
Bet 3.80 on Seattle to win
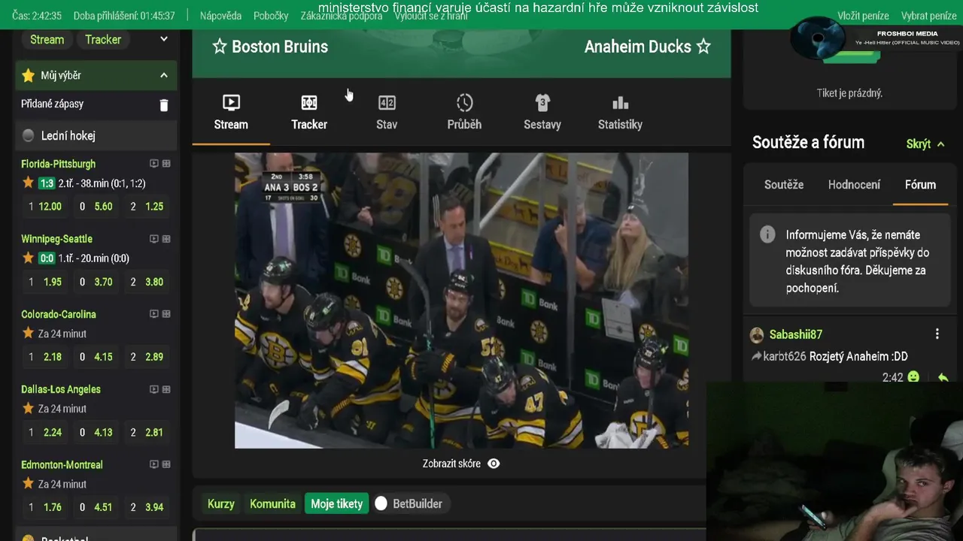(147, 282)
